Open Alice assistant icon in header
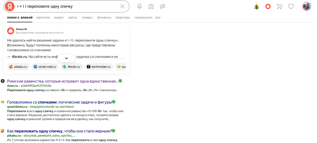Screen dimensions: 317x143 pyautogui.click(x=268, y=7)
